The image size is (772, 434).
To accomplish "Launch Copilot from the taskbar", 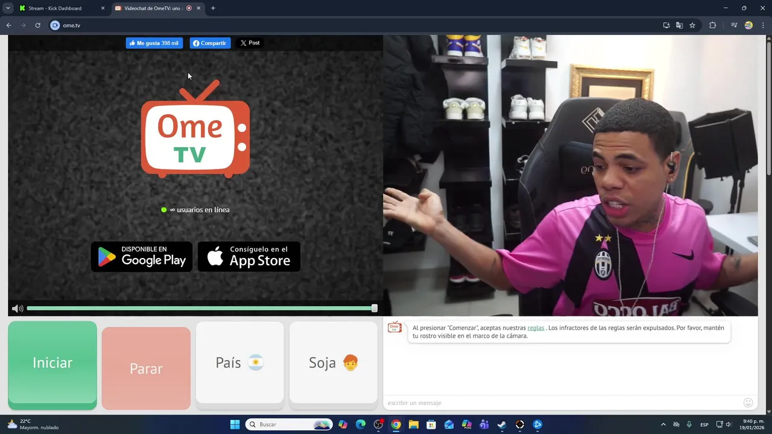I will click(x=343, y=424).
